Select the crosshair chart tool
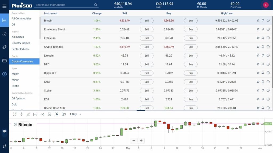Image resolution: width=273 pixels, height=153 pixels. pos(21,114)
